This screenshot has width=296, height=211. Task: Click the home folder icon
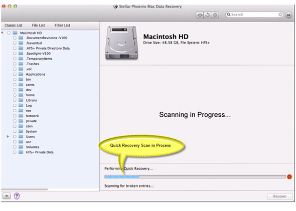click(21, 95)
